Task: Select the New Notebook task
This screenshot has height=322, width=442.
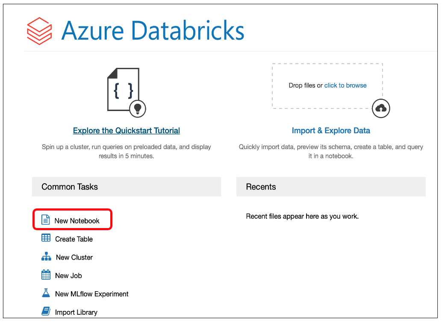Action: (77, 221)
